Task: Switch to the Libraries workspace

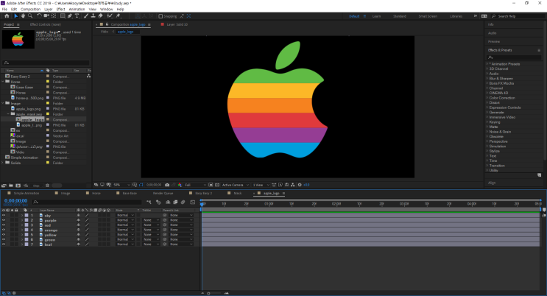Action: pyautogui.click(x=456, y=16)
